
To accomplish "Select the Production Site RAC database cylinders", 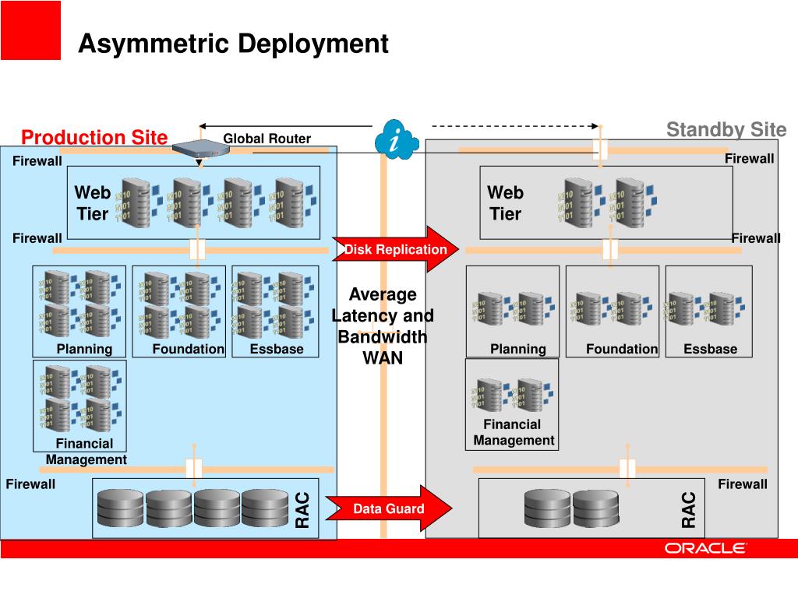I will (193, 508).
